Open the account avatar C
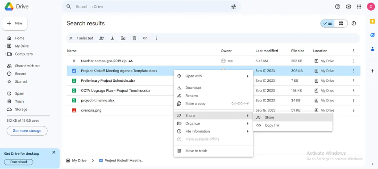The width and height of the screenshot is (378, 169). tap(370, 7)
